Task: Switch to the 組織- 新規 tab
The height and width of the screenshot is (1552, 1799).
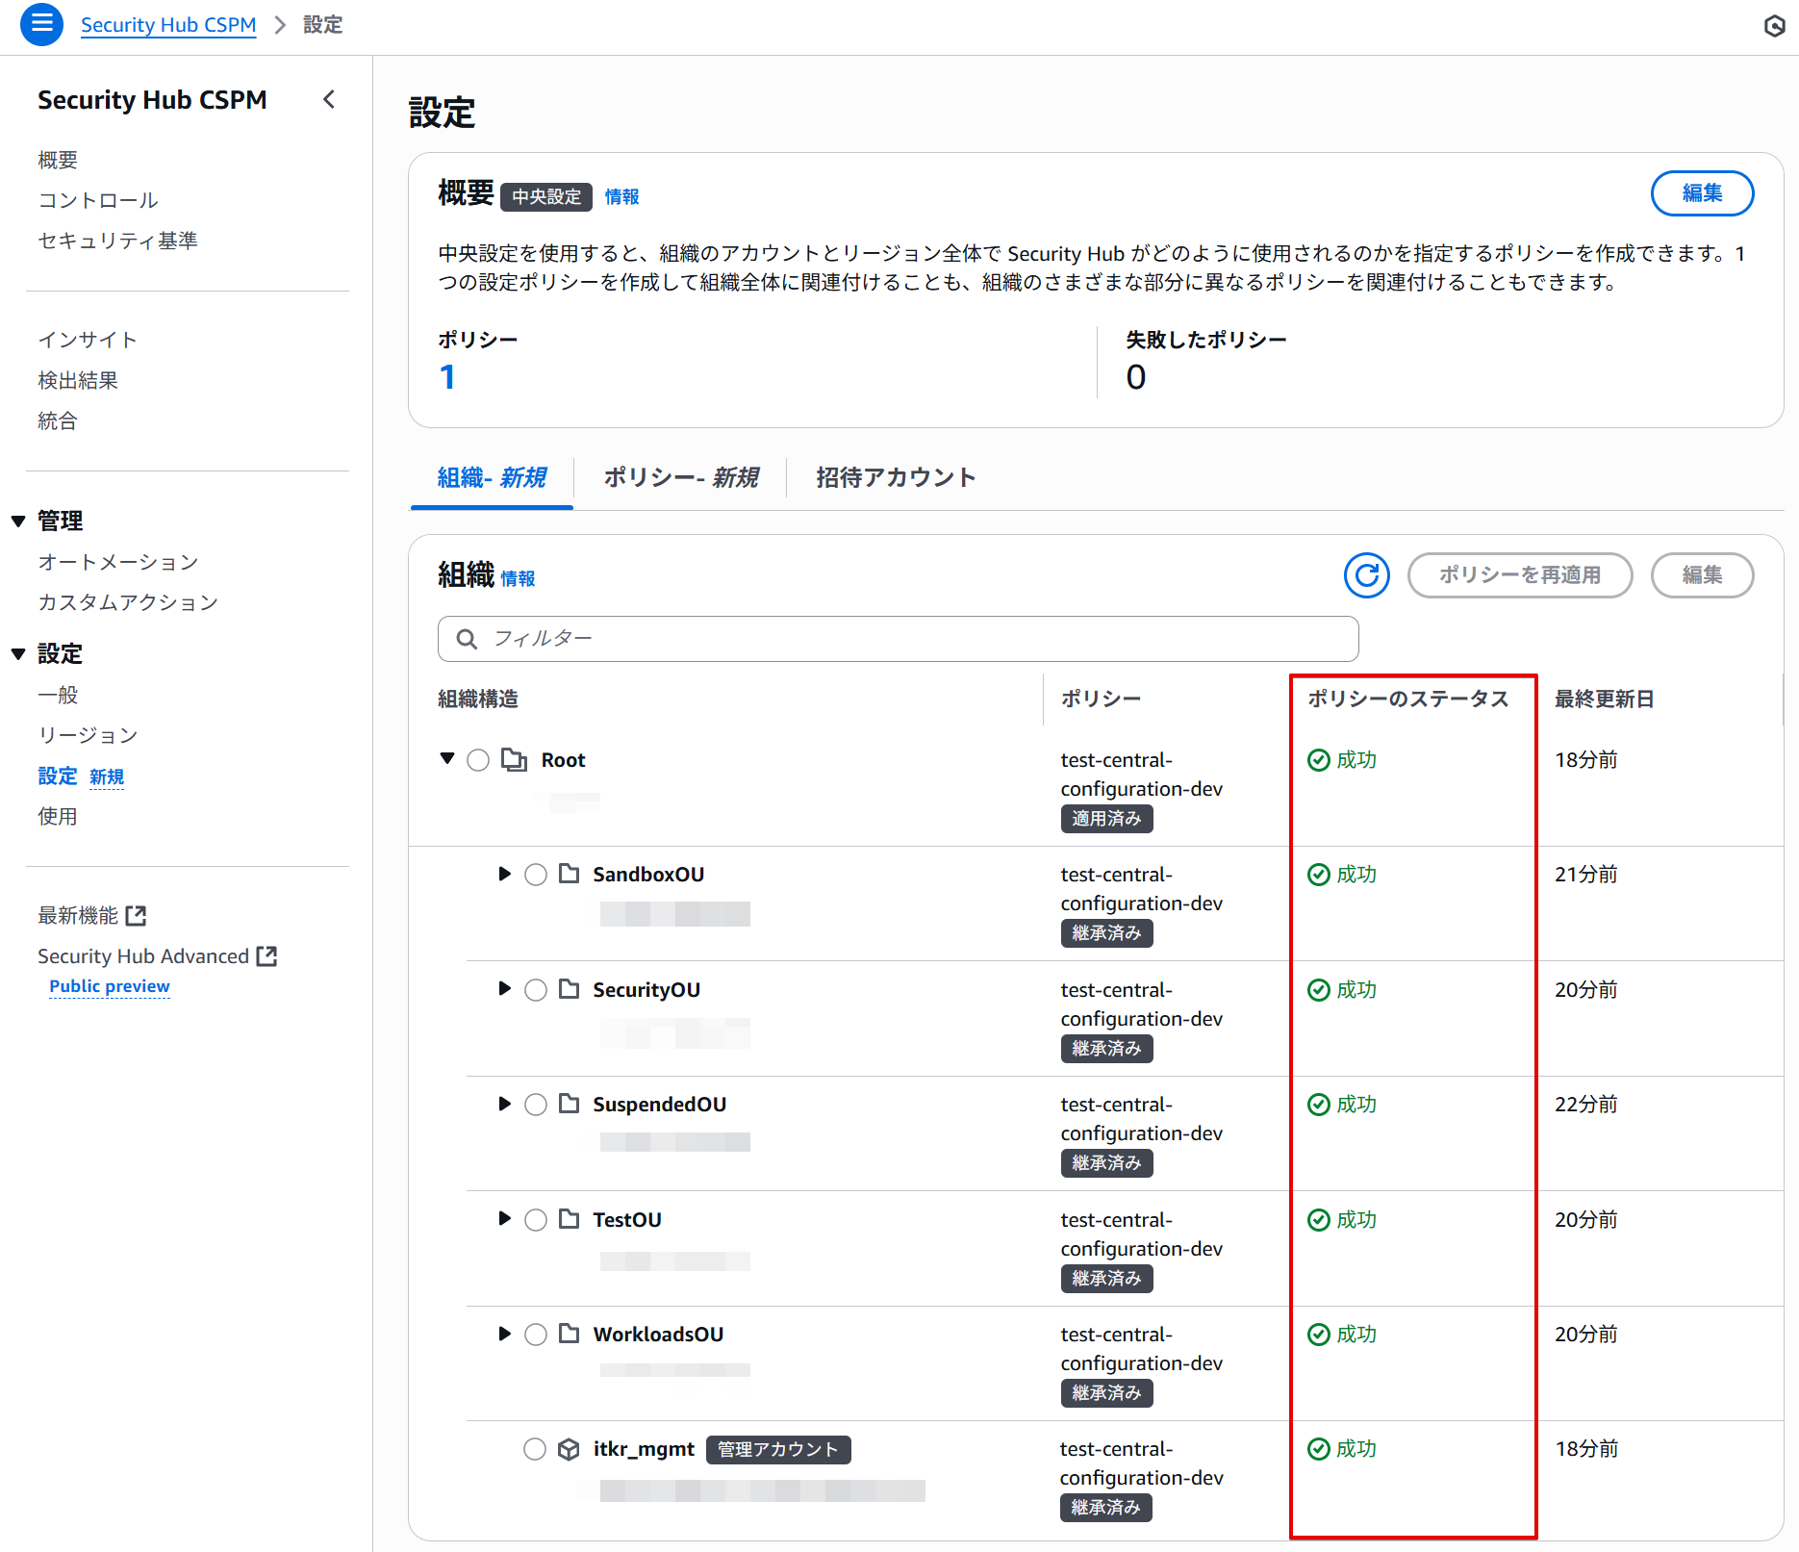Action: tap(492, 477)
